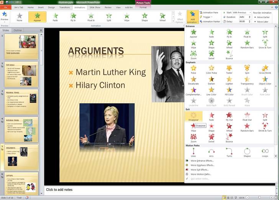Screen dimensions: 279x200
Task: Apply Fly Out exit effect
Action: pos(229,116)
